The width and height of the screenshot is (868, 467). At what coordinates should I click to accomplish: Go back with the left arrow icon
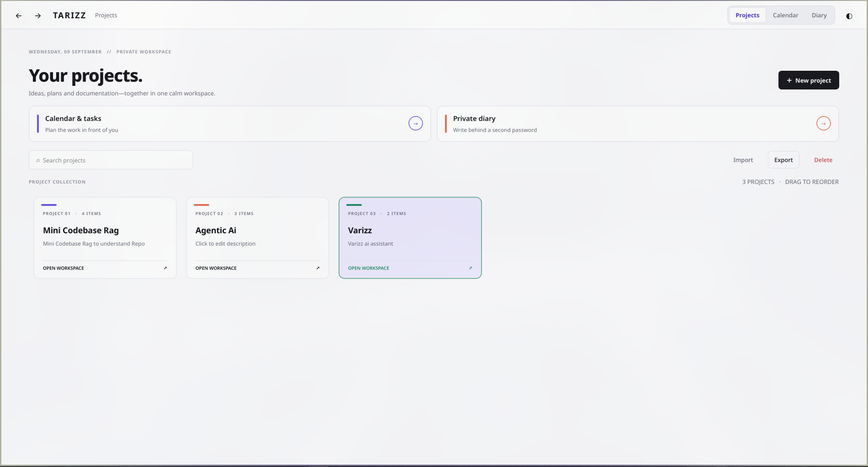(x=19, y=16)
